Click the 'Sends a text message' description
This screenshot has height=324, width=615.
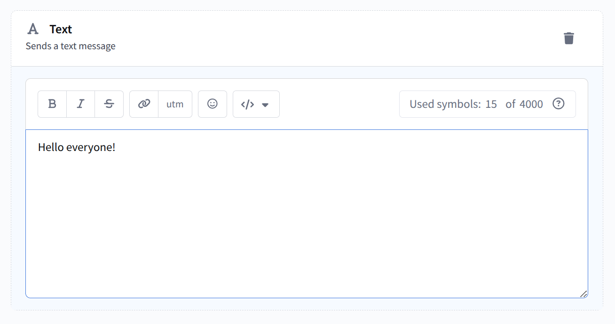click(x=71, y=46)
